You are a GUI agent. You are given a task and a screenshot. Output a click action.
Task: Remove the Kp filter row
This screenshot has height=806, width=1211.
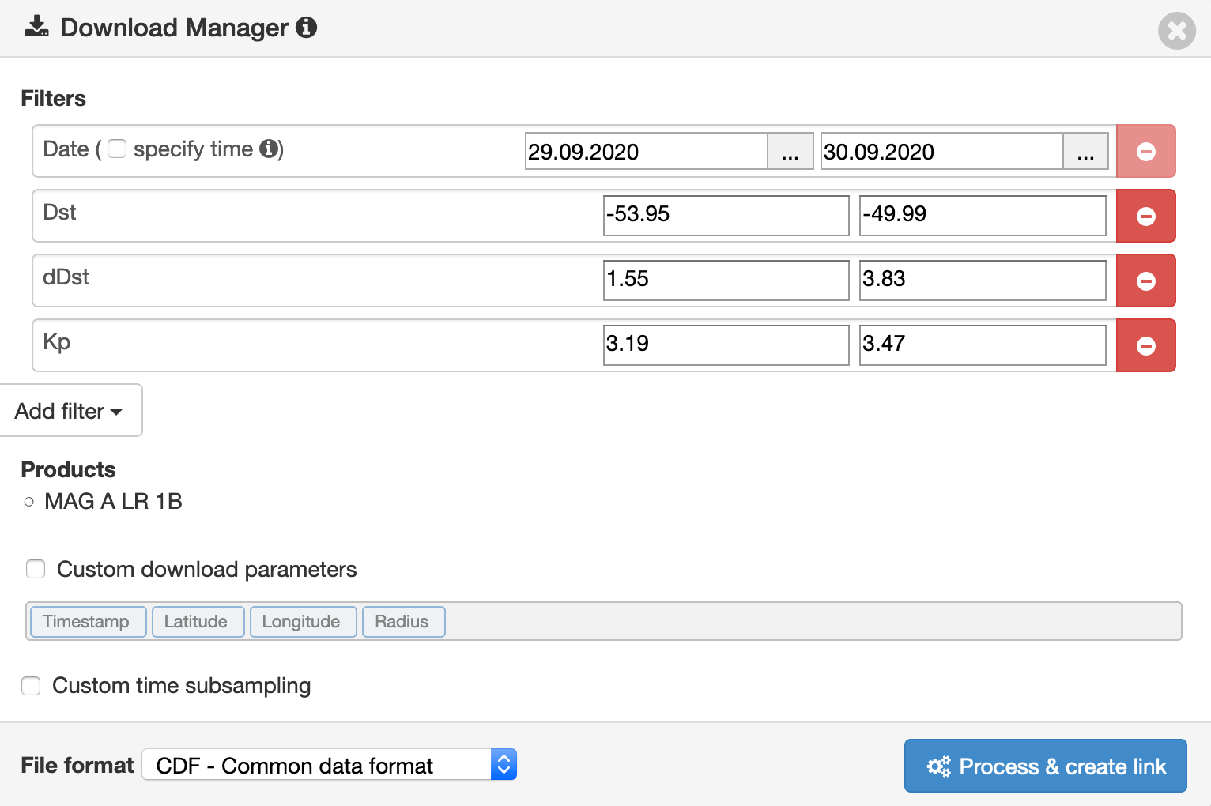click(x=1145, y=345)
